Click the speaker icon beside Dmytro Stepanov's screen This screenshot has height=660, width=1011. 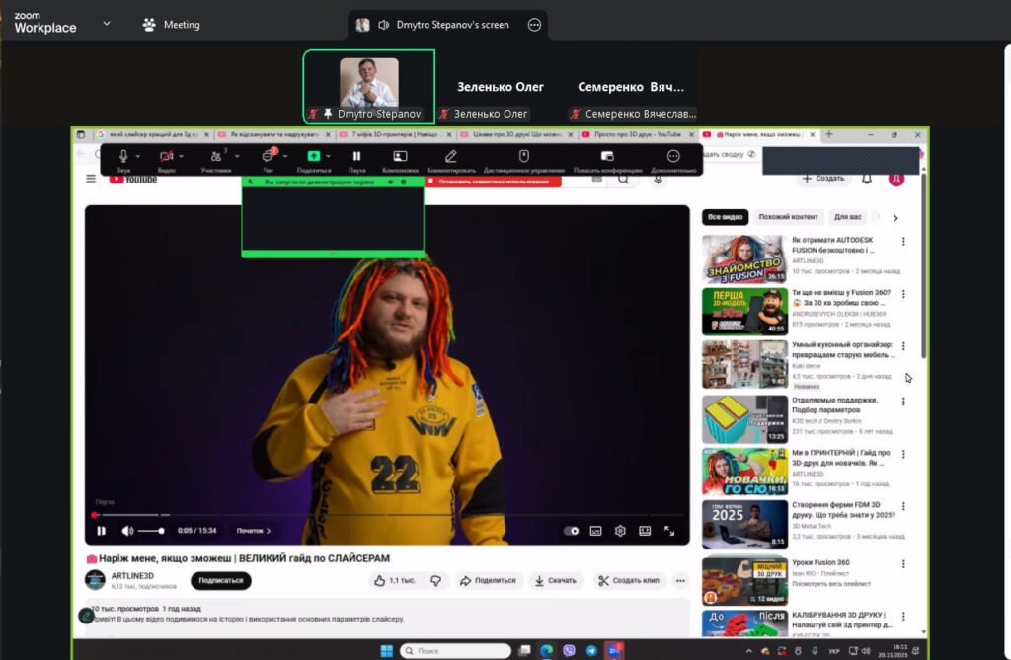click(384, 25)
